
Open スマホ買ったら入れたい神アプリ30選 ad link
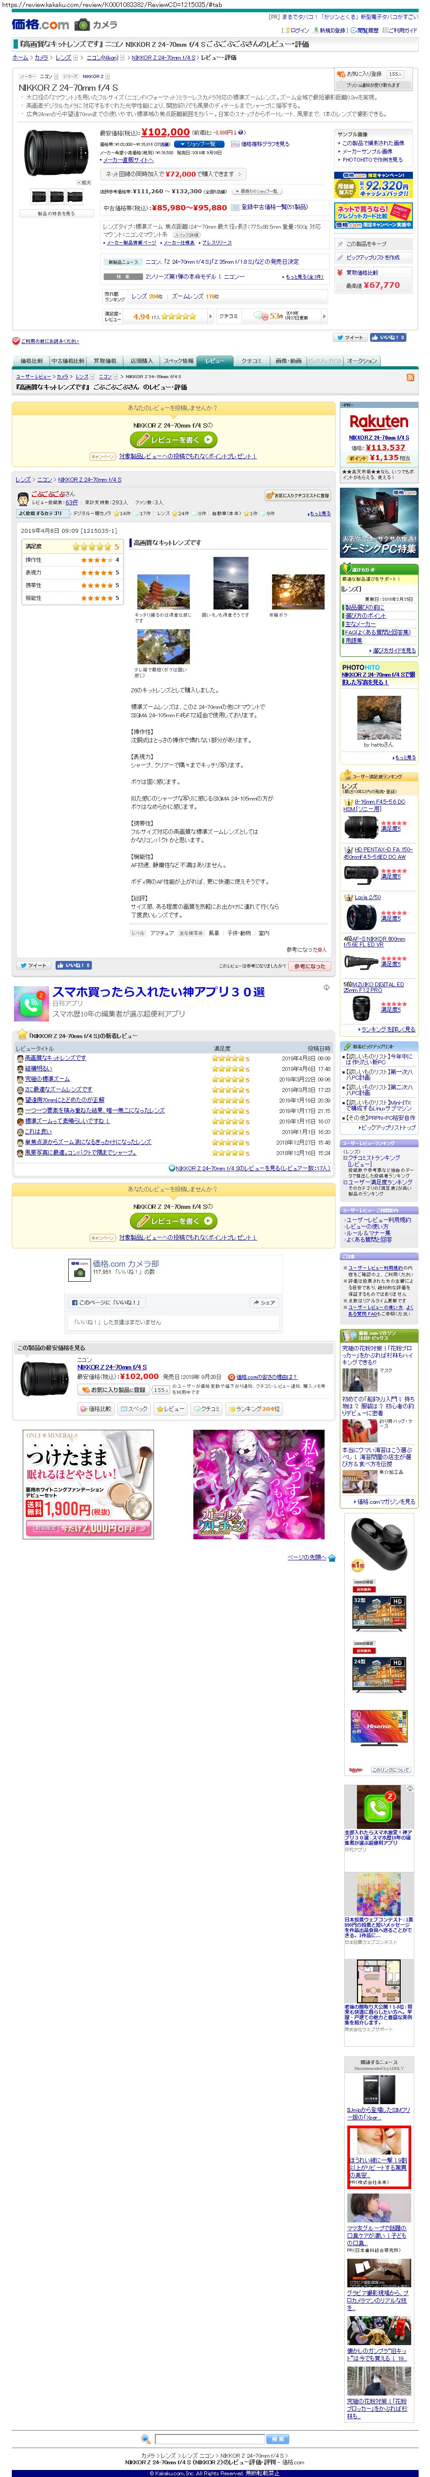(158, 992)
